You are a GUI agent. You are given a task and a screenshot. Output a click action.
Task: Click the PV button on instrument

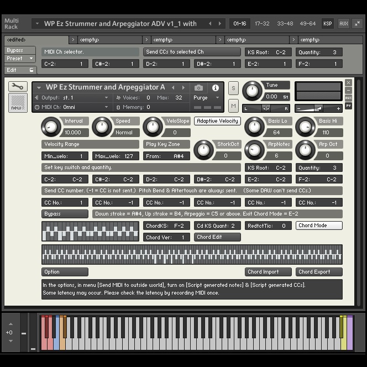[349, 106]
